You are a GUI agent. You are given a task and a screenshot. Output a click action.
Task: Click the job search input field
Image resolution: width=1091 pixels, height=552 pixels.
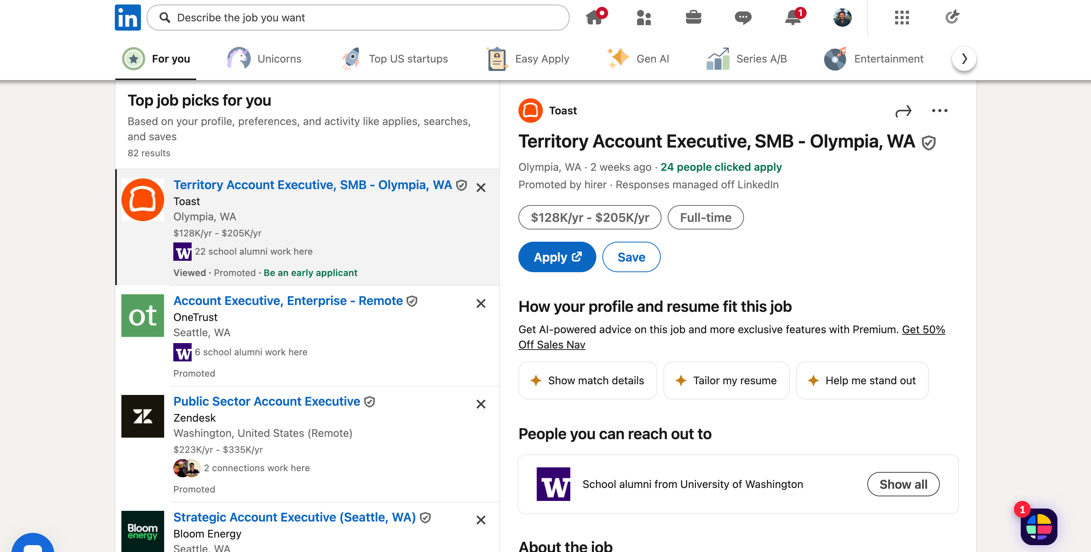tap(358, 17)
